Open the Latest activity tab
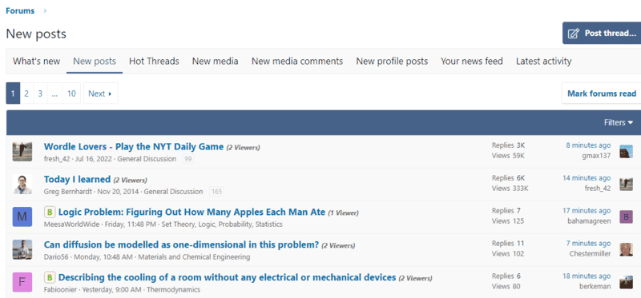 (544, 62)
